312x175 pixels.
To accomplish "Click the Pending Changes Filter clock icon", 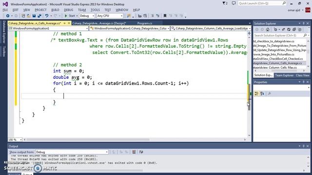I will coord(275,30).
